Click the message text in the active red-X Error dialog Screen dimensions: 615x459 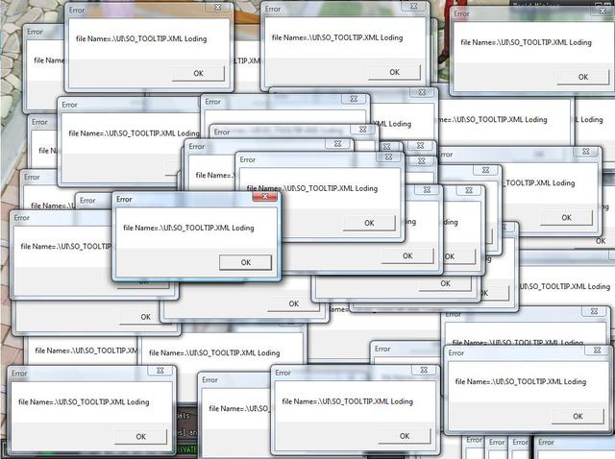188,228
